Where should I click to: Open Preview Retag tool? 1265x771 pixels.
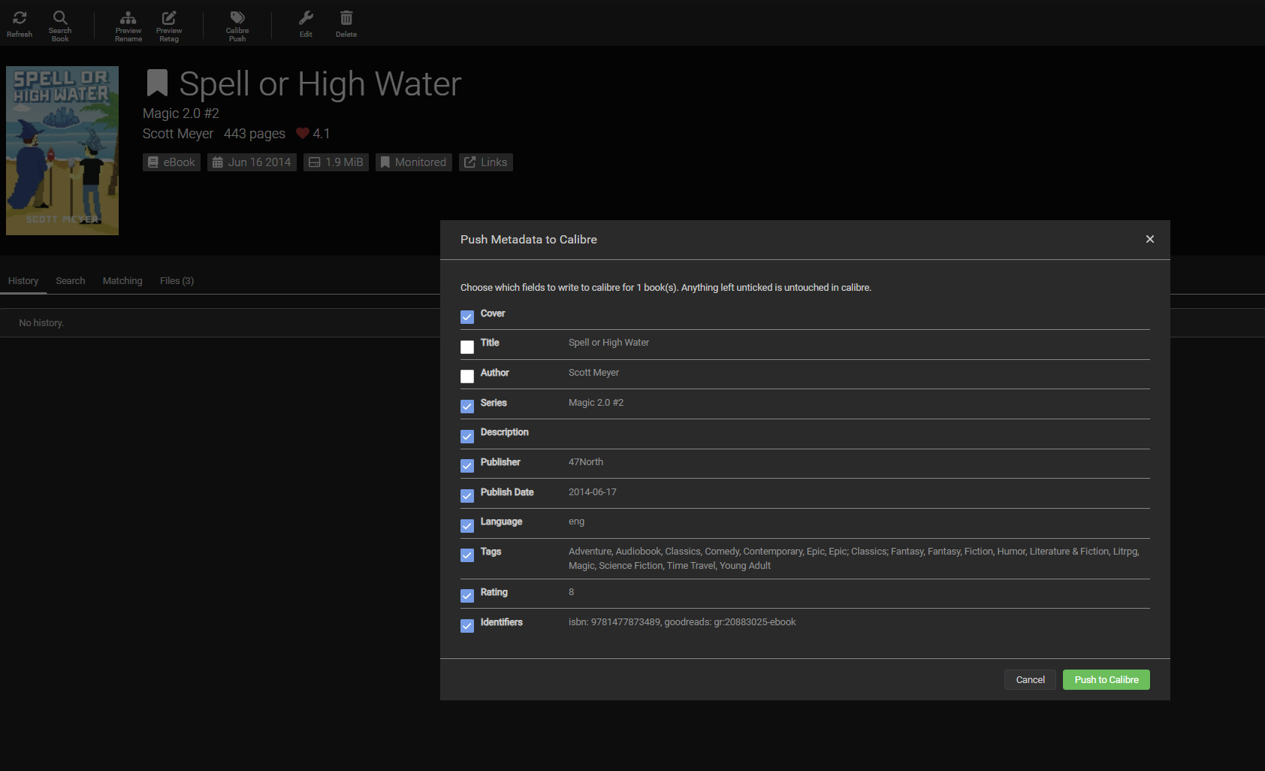coord(169,26)
